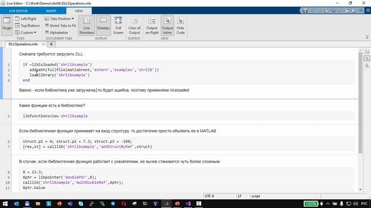Viewport: 371px width, 208px height.
Task: Toggle Line Numbers display
Action: 86,25
